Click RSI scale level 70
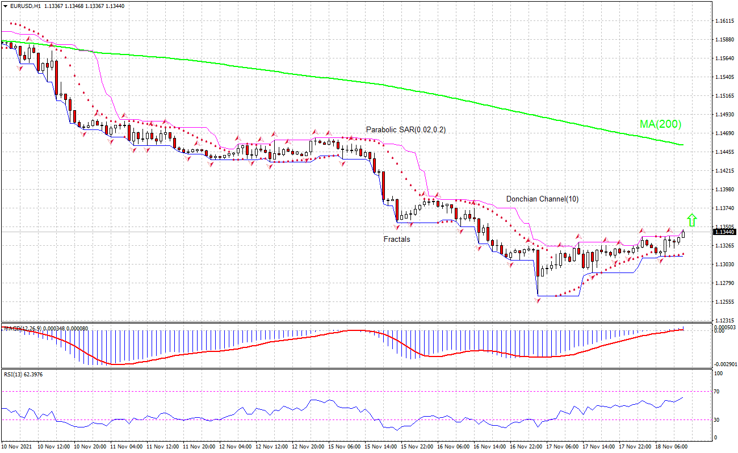 click(x=718, y=392)
